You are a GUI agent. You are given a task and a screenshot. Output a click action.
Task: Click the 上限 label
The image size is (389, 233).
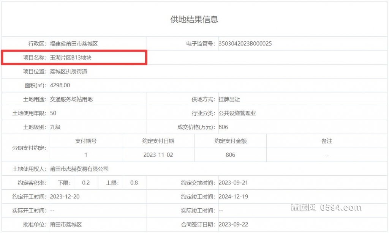112,183
